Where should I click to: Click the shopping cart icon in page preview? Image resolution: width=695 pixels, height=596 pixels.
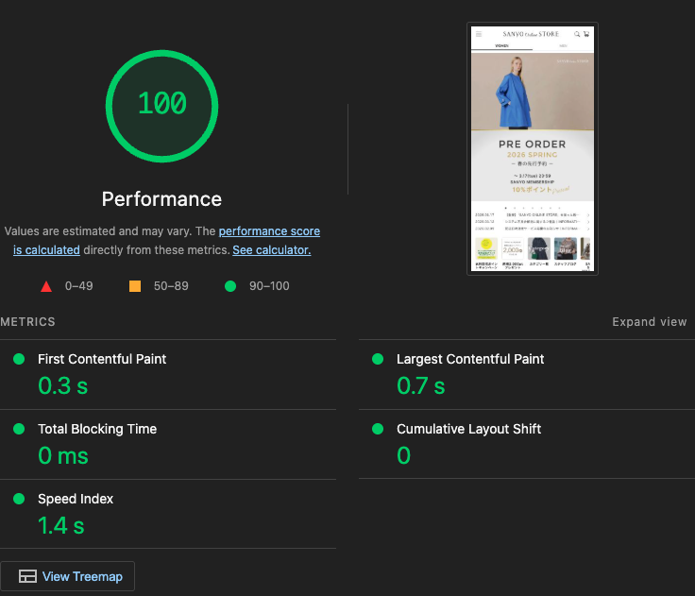tap(586, 34)
